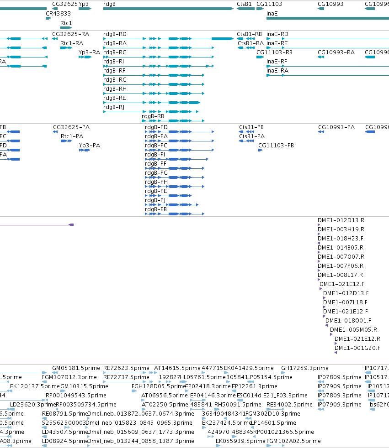Select the Yp3 gene label
This screenshot has width=389, height=448.
pos(84,4)
